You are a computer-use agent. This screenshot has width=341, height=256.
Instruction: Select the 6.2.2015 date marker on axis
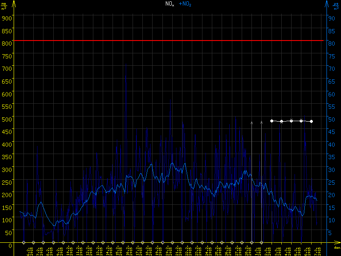(x=23, y=243)
